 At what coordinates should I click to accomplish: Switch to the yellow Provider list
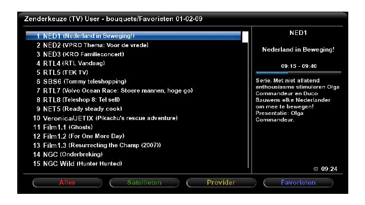tap(221, 182)
